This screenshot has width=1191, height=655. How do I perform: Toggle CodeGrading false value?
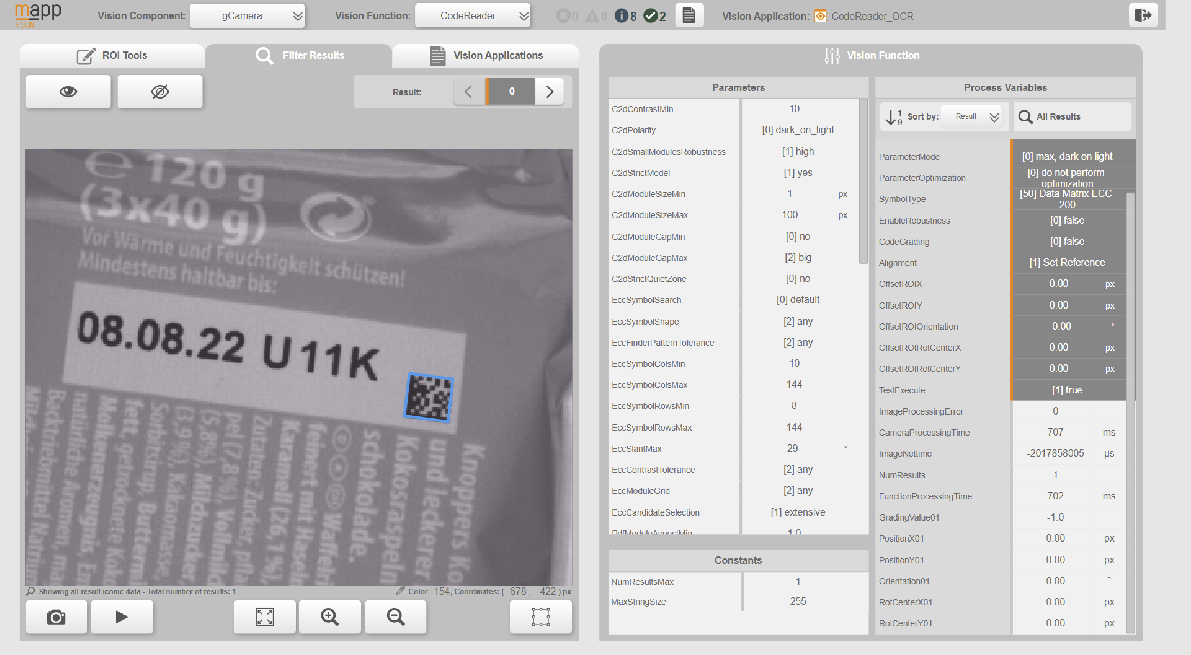tap(1068, 241)
